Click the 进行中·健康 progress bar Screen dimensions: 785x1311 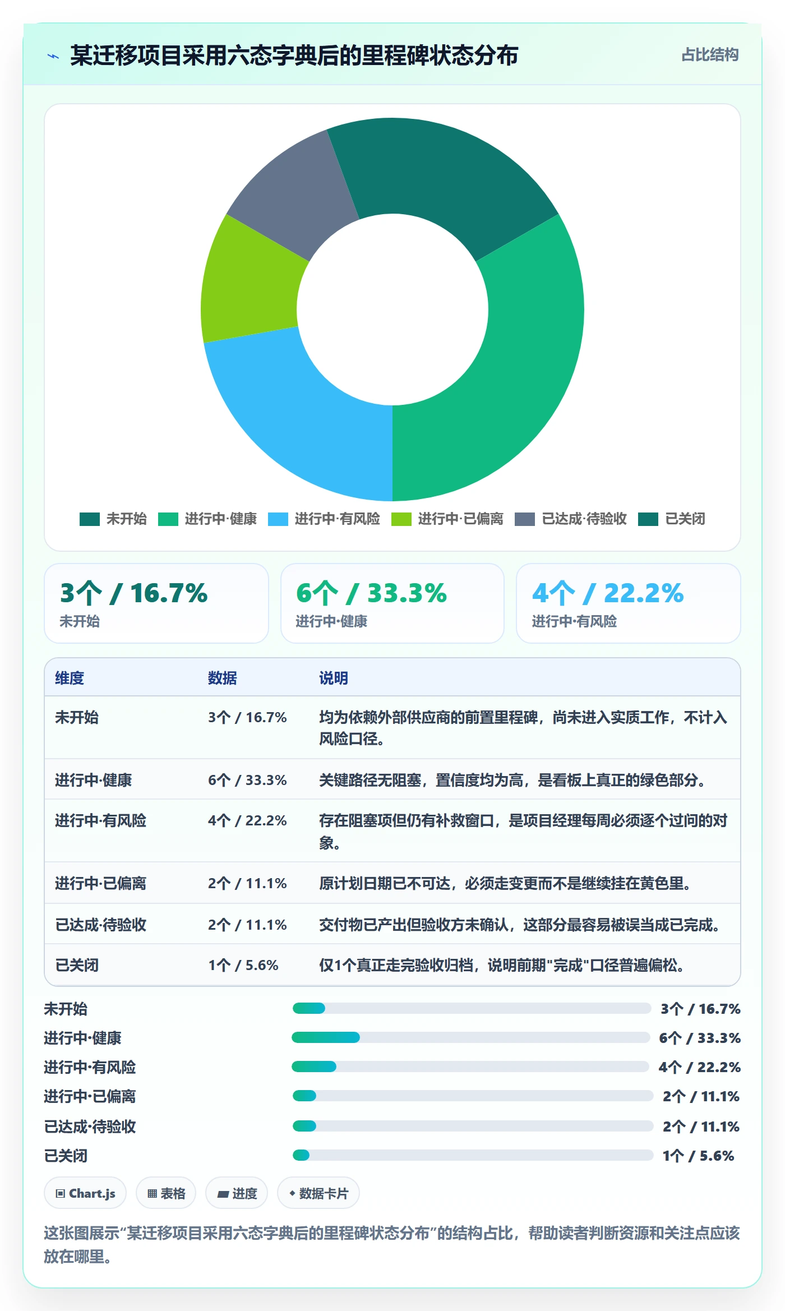(x=471, y=1037)
